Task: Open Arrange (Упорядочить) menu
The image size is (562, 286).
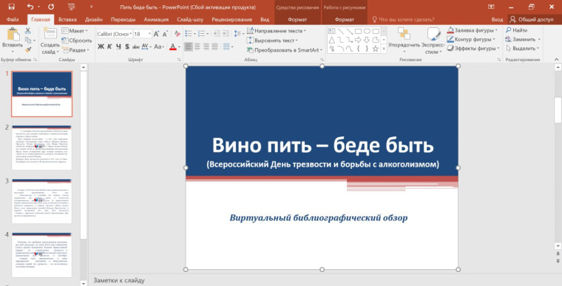Action: [404, 41]
